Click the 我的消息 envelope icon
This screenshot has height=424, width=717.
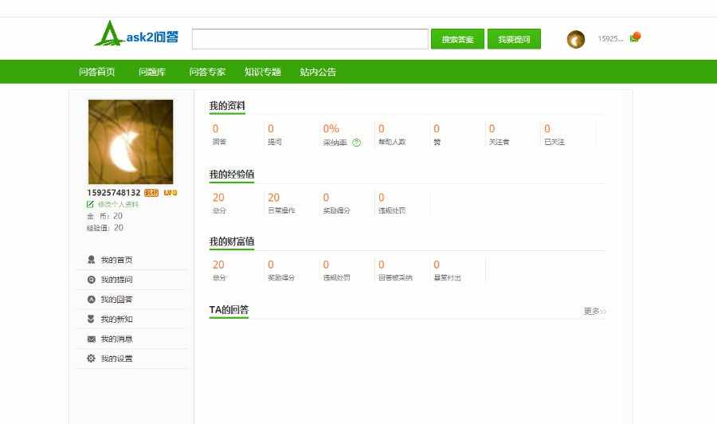(x=91, y=339)
